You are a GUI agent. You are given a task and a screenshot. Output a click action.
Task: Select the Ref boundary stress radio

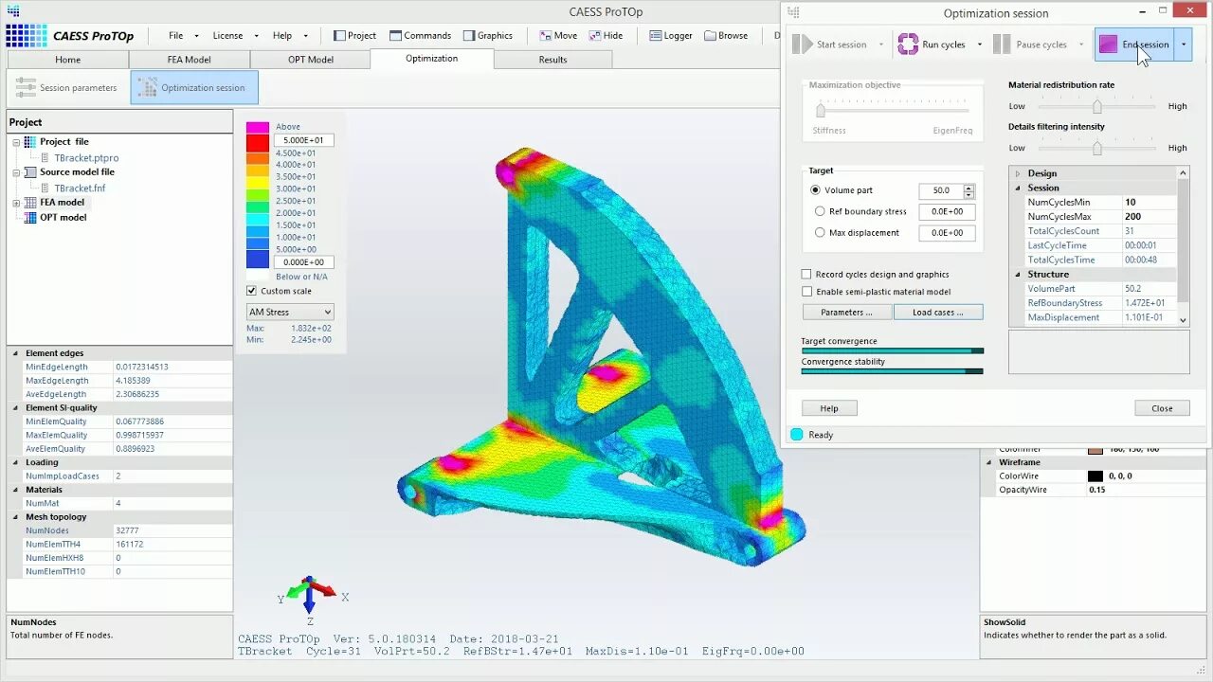coord(821,211)
